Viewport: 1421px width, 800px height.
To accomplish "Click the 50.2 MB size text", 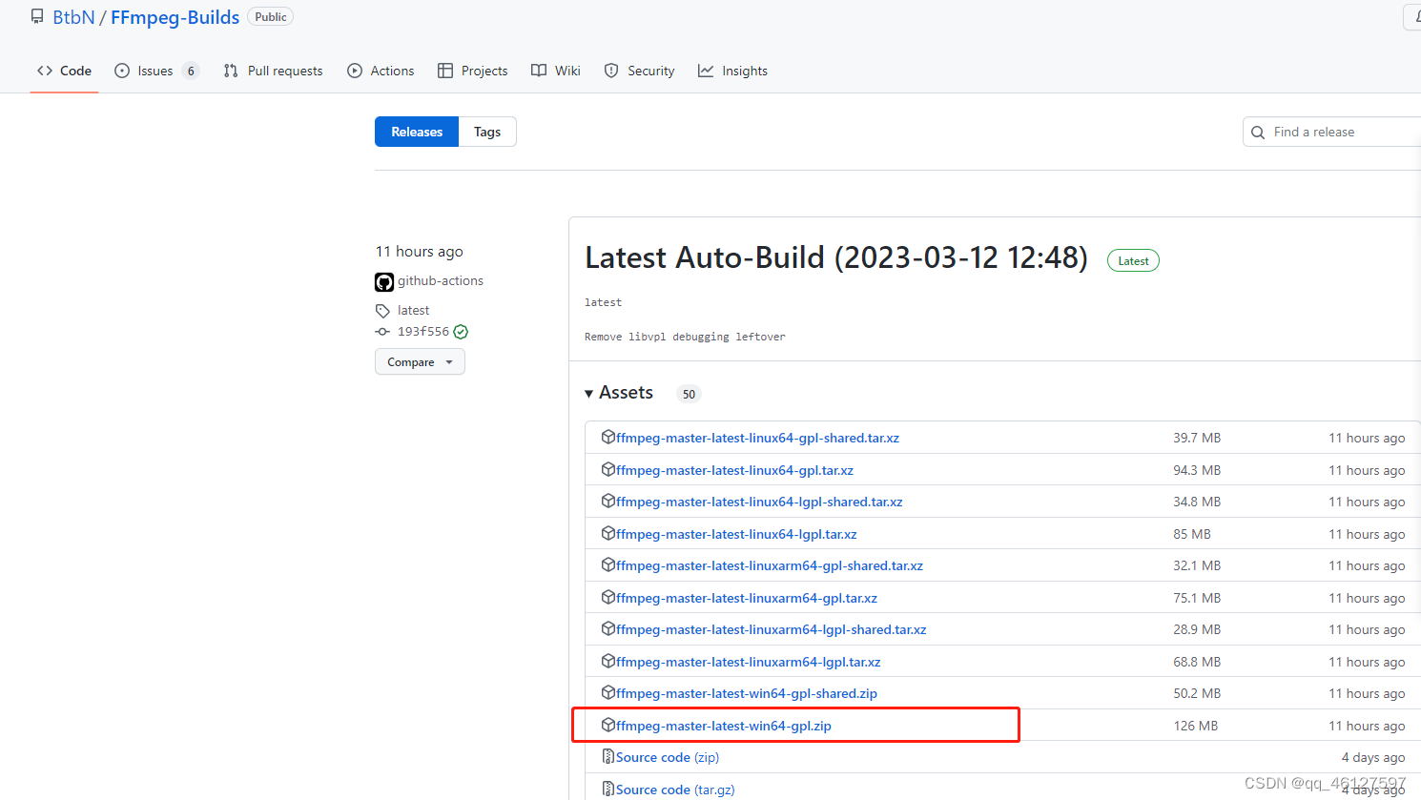I will coord(1197,693).
